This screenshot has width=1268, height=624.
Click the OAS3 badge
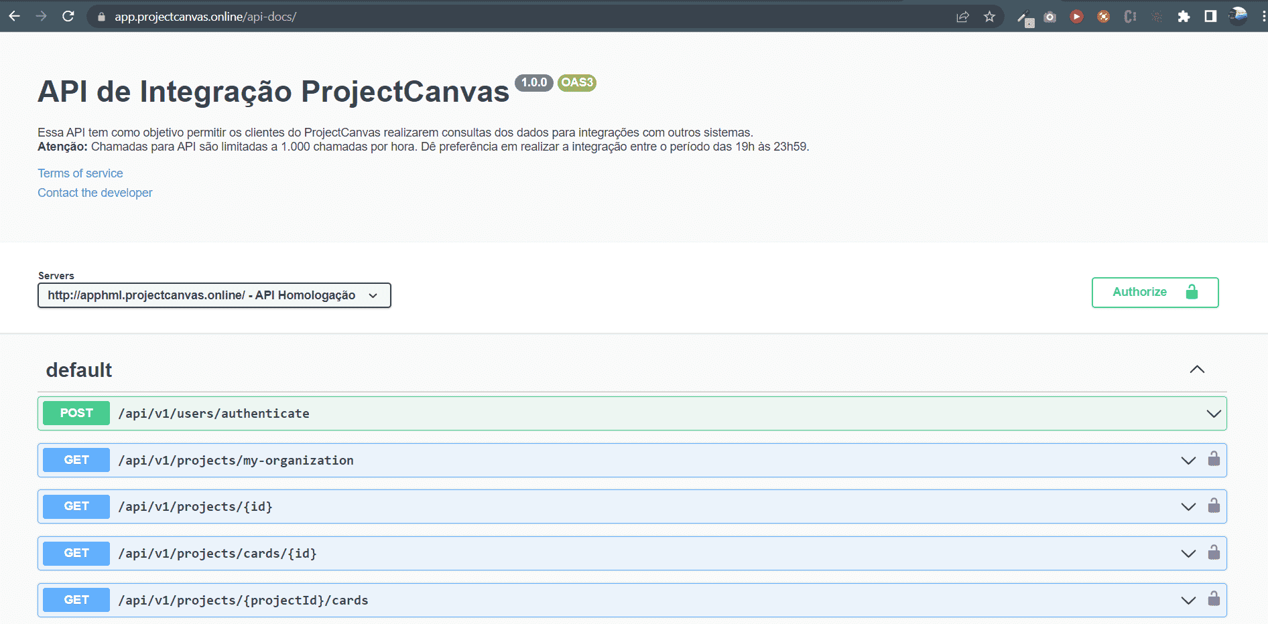(x=577, y=82)
